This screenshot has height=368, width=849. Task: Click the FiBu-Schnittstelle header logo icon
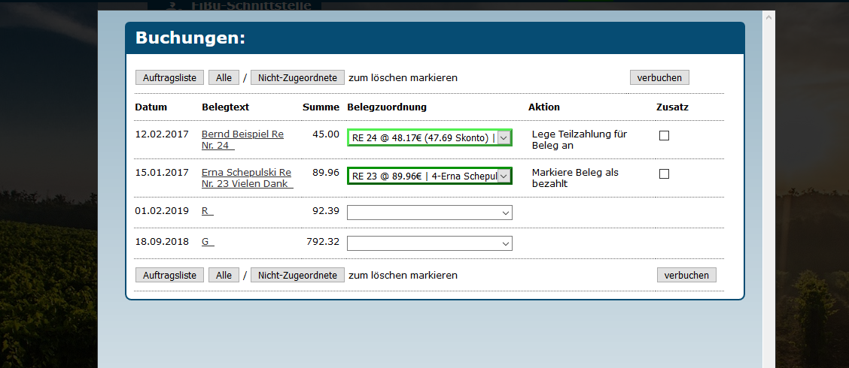[x=172, y=5]
